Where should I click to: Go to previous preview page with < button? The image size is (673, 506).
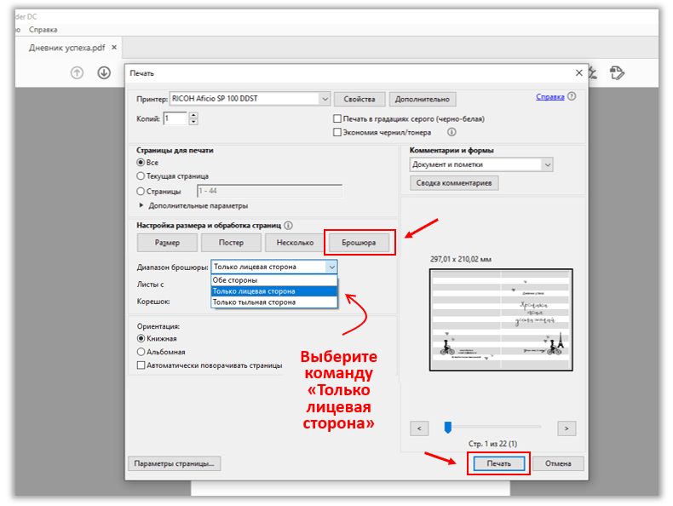coord(419,428)
